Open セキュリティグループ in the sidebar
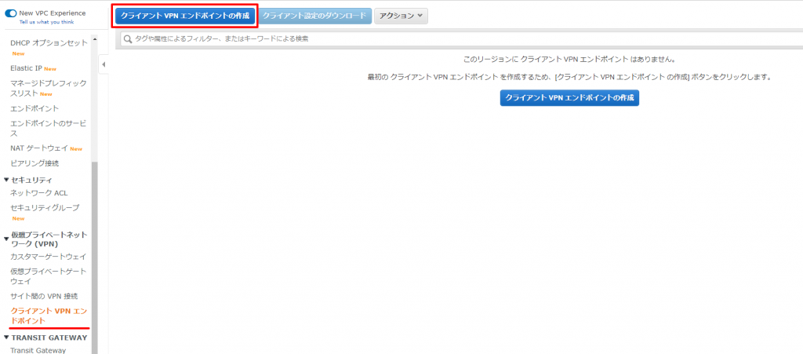 tap(45, 208)
